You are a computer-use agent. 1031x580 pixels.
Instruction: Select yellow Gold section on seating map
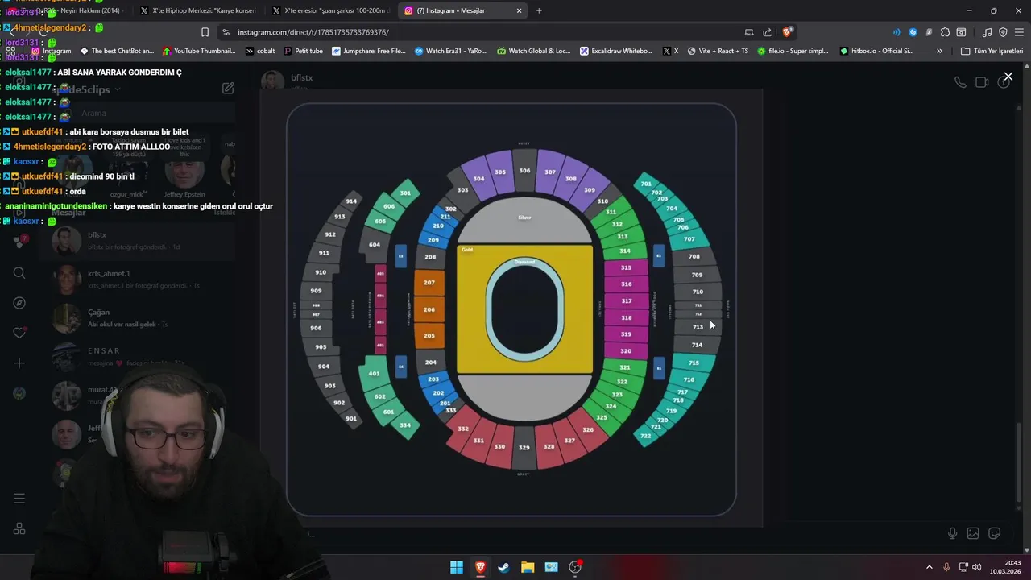pyautogui.click(x=524, y=309)
